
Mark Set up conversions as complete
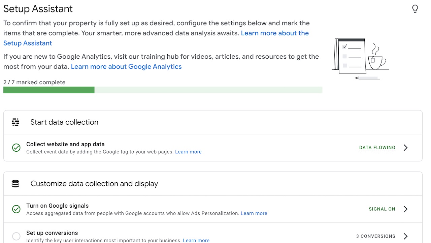coord(16,236)
